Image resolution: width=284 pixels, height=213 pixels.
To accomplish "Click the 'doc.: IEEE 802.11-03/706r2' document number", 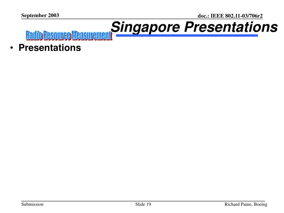I will 230,16.
